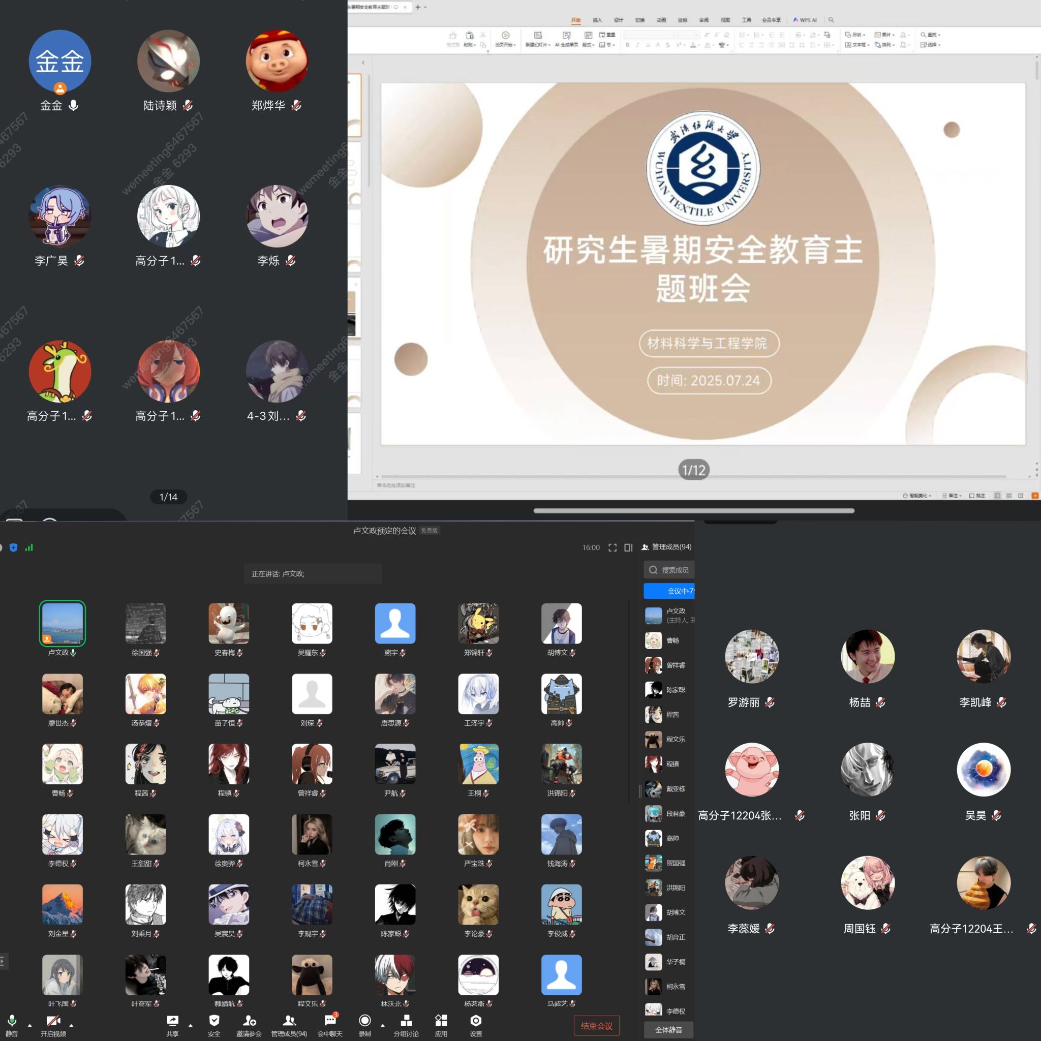Screen dimensions: 1041x1041
Task: Expand the arrow next to 录制
Action: coord(383,1025)
